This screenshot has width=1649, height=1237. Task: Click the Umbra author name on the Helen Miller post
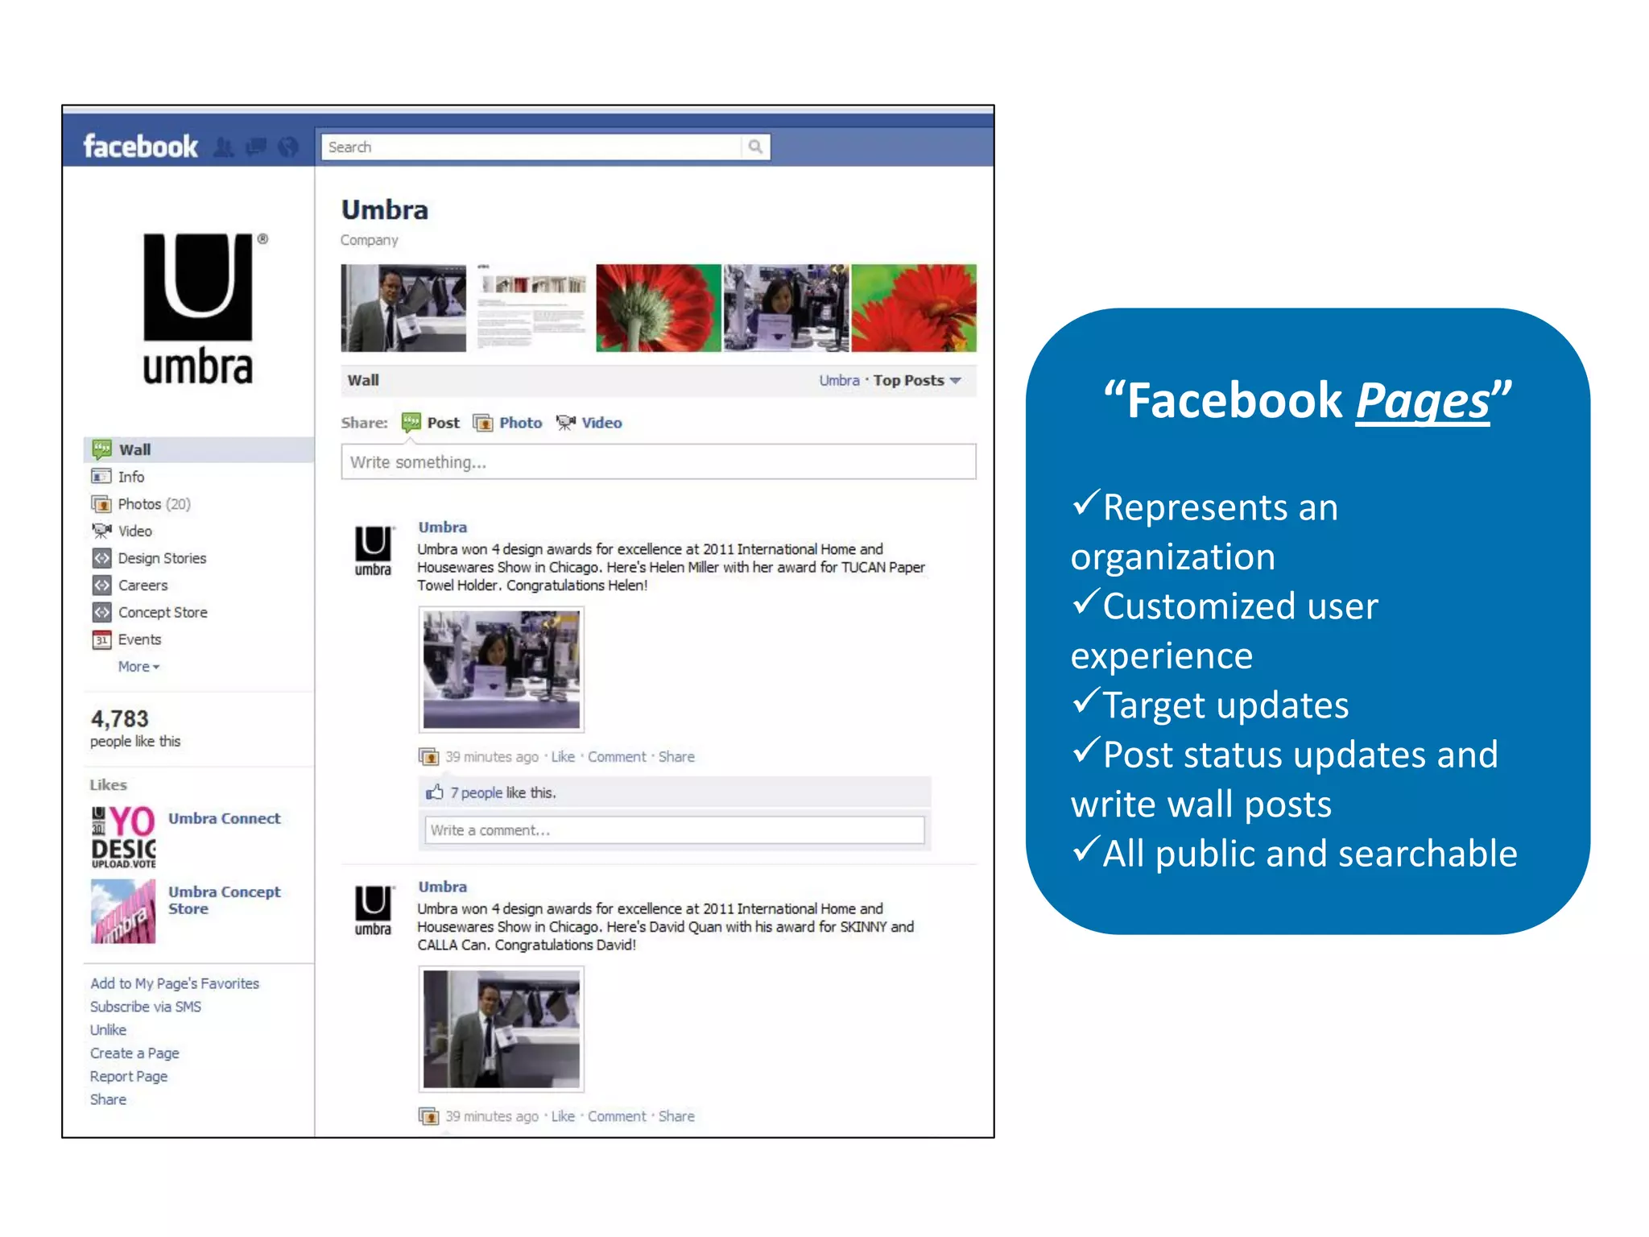point(442,527)
